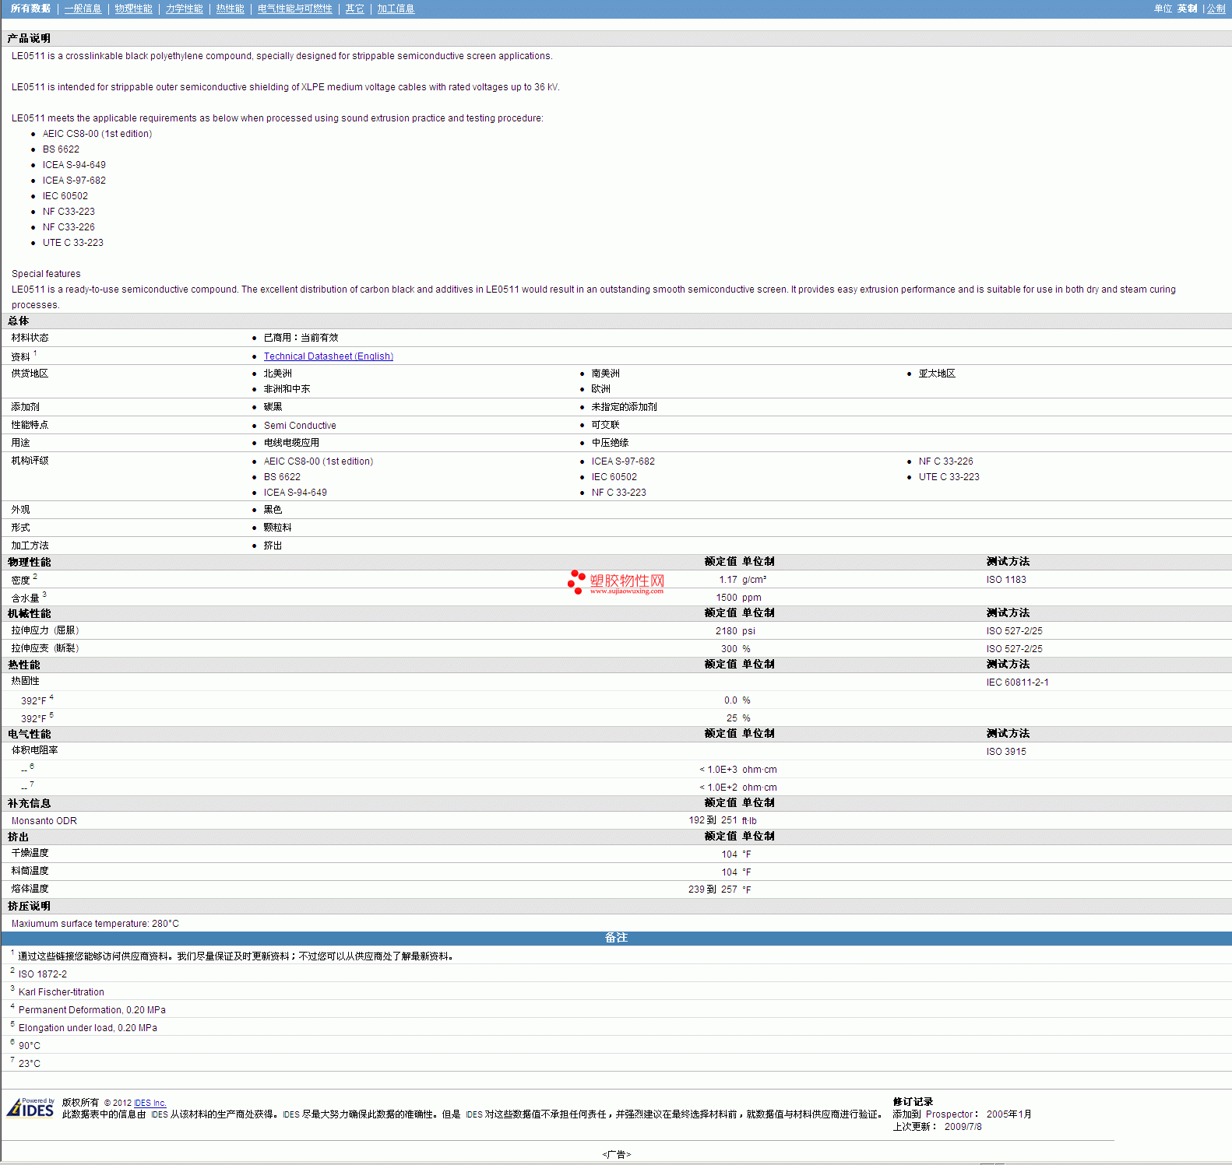Jump to the 电气性能与可燃性 tab
This screenshot has height=1165, width=1232.
294,9
